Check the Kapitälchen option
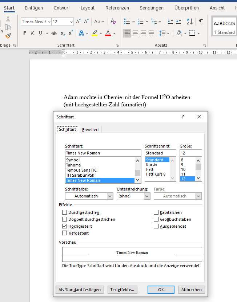 pos(156,212)
